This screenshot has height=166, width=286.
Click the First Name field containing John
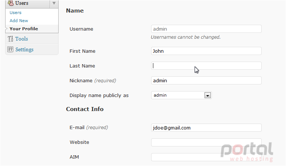point(206,51)
